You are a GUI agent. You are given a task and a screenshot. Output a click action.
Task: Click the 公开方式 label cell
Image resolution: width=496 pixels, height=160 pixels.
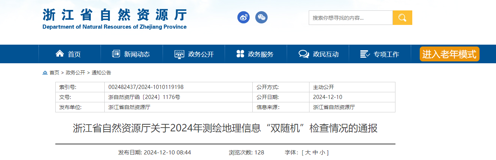(281, 87)
